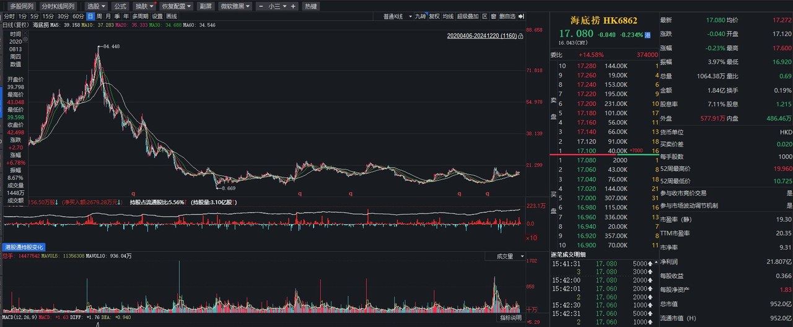Toggle 均线 moving average lines

coord(449,16)
